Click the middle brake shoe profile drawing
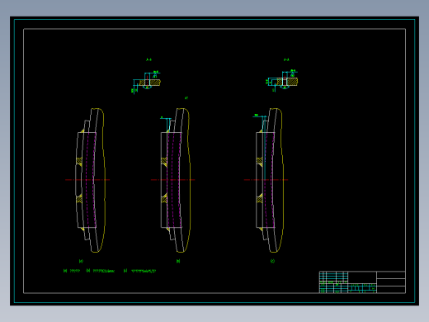Screen dimensions: 429x322 (176, 180)
